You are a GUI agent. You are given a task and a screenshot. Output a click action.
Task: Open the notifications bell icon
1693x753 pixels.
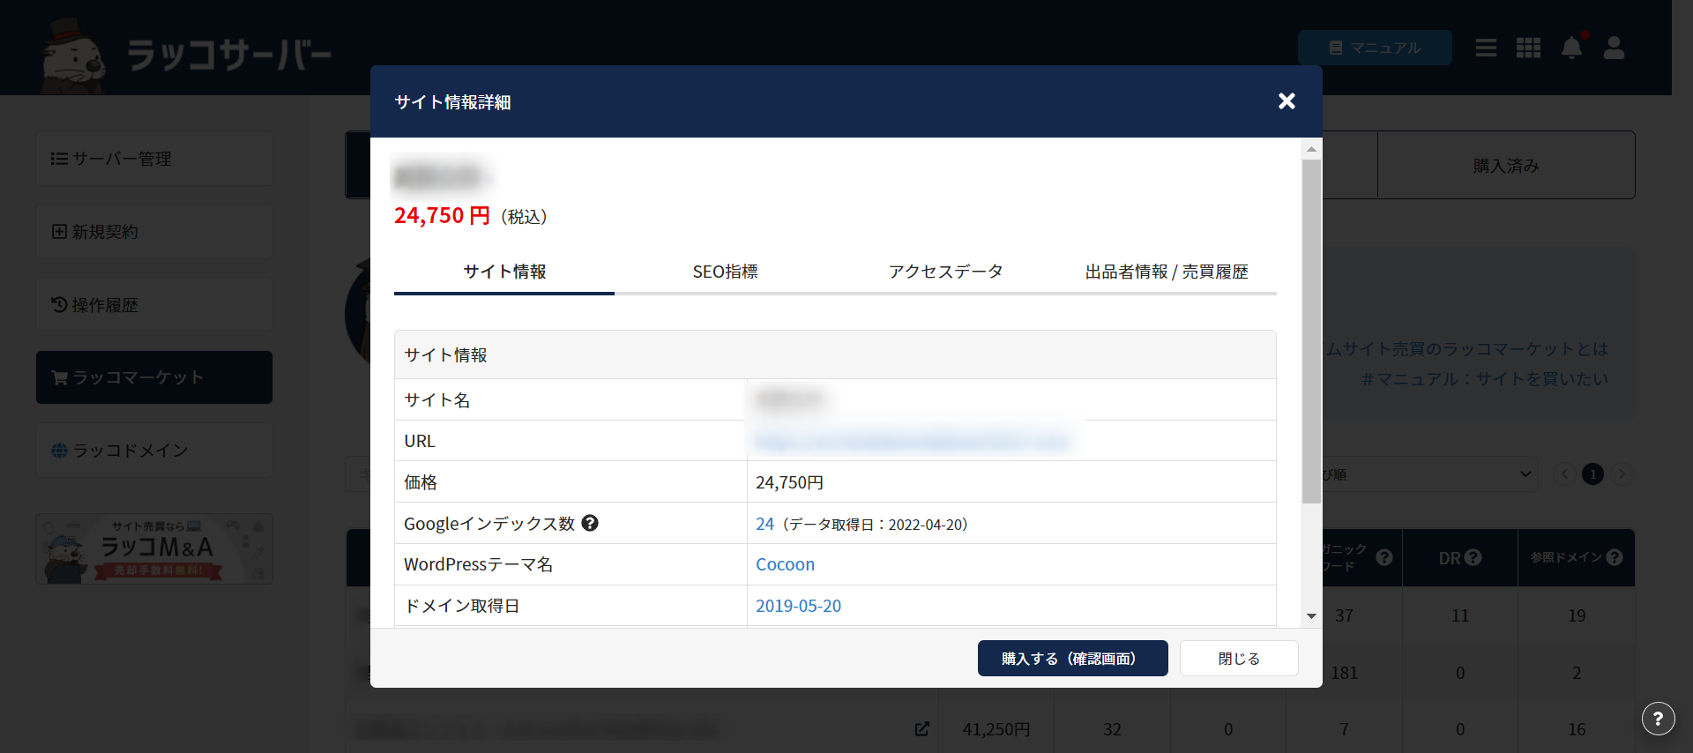point(1571,48)
